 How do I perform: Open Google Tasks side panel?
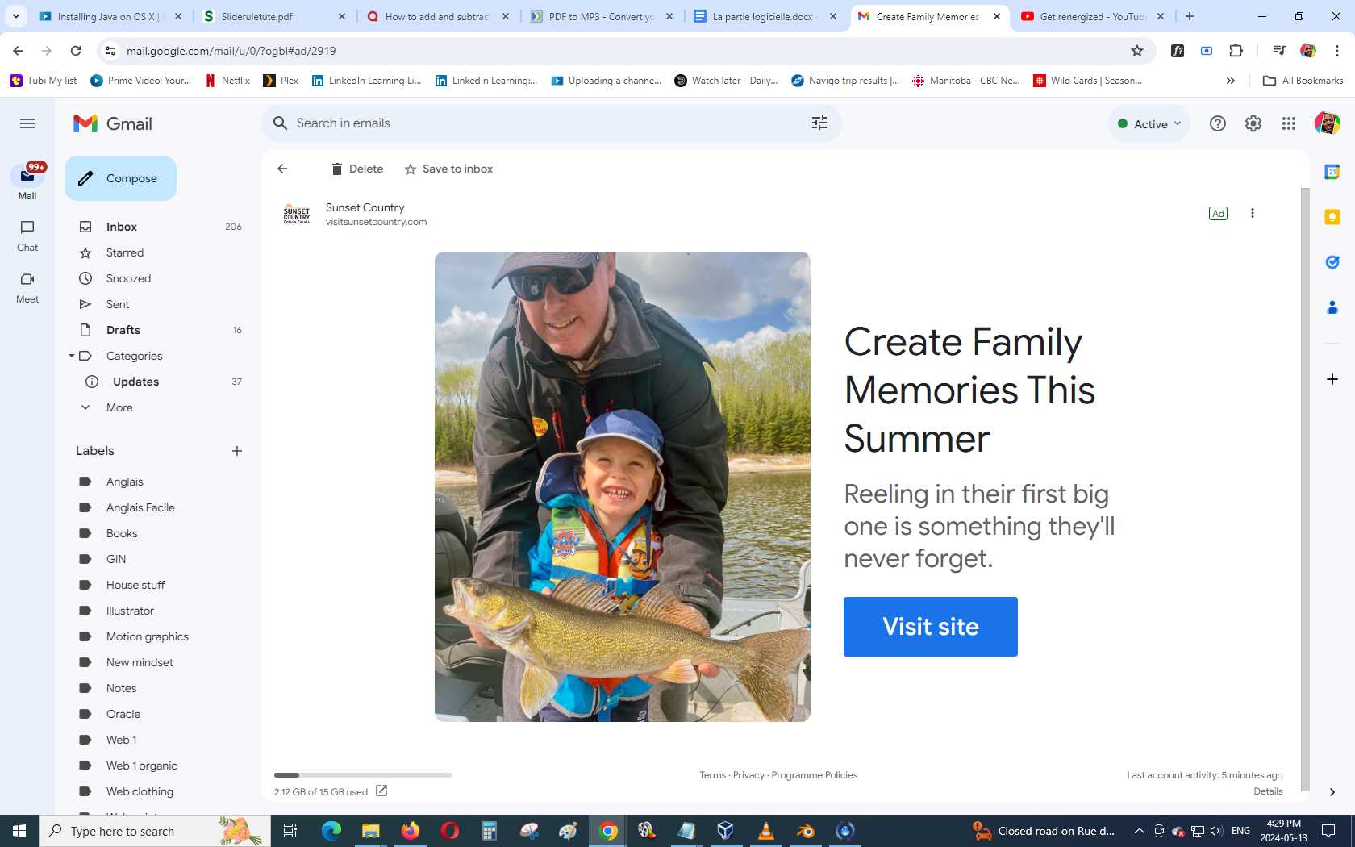coord(1332,262)
